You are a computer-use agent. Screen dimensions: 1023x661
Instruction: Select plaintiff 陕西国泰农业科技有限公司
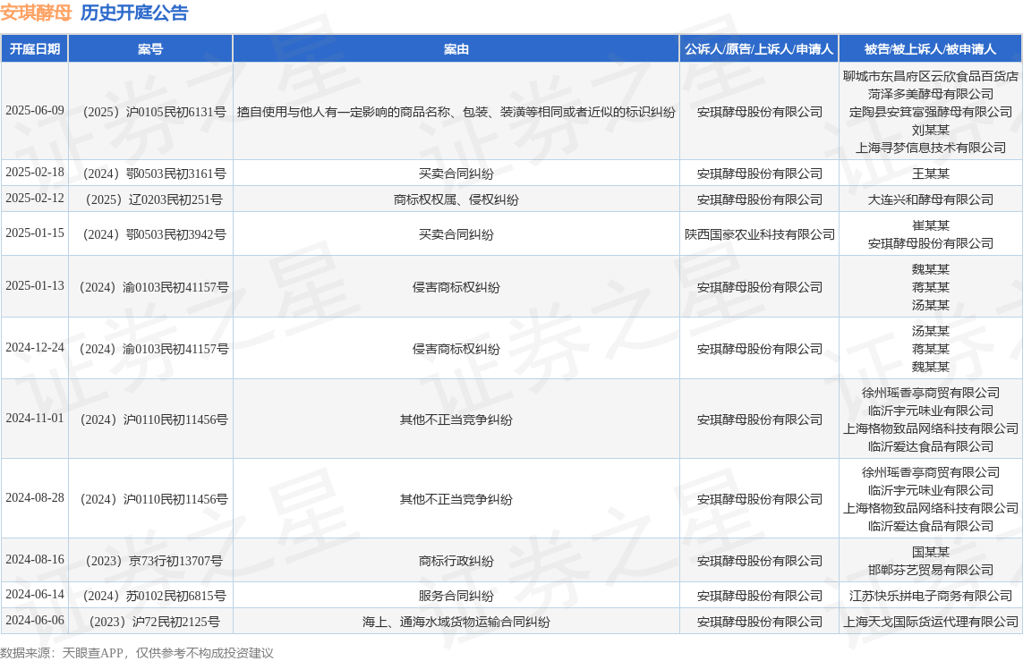760,234
